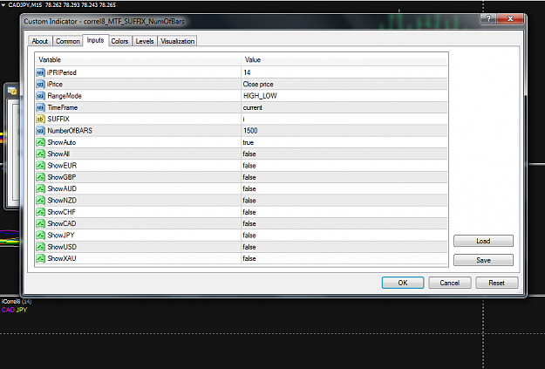Viewport: 545px width, 369px height.
Task: Select the ShowGBP value false
Action: [344, 177]
